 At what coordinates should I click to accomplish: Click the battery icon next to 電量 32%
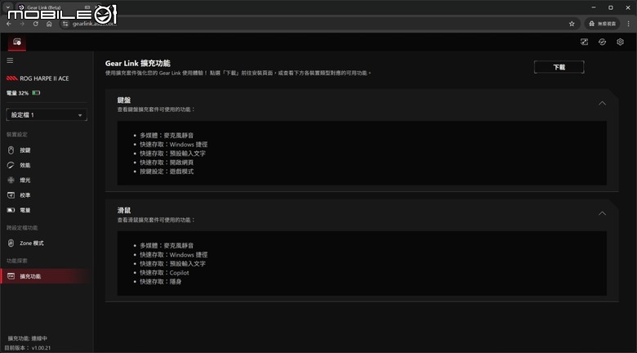[36, 93]
